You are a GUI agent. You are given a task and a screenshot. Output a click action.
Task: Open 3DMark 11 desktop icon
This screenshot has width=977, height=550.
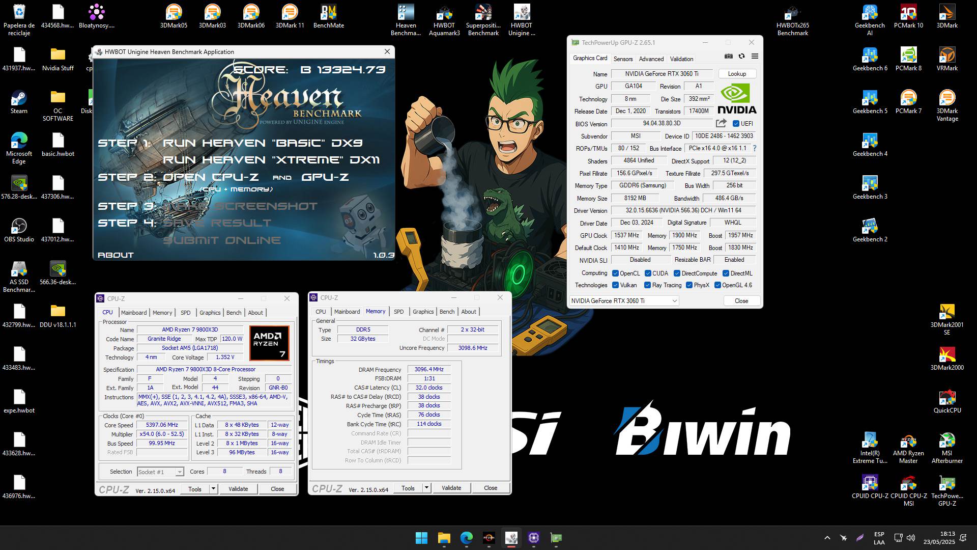pos(290,16)
